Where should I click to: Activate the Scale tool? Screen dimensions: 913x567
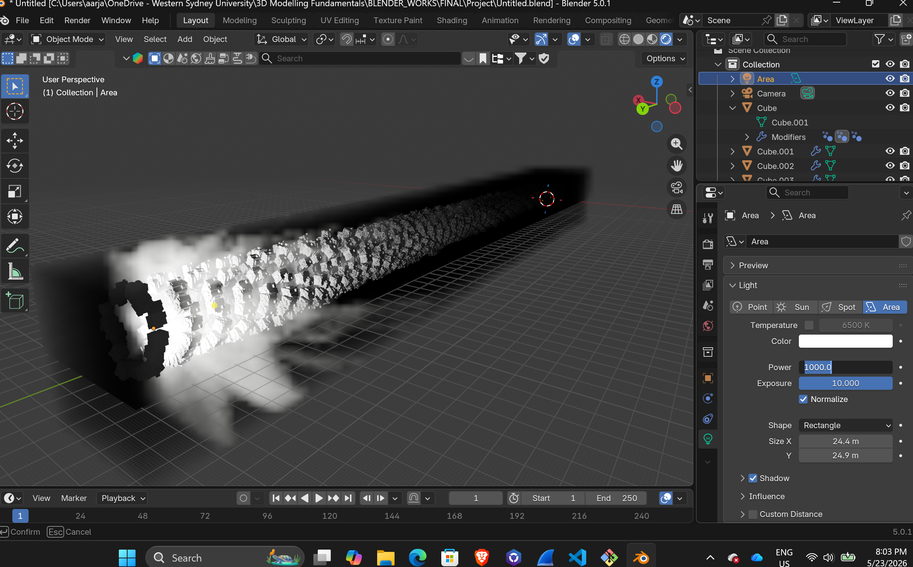click(15, 191)
